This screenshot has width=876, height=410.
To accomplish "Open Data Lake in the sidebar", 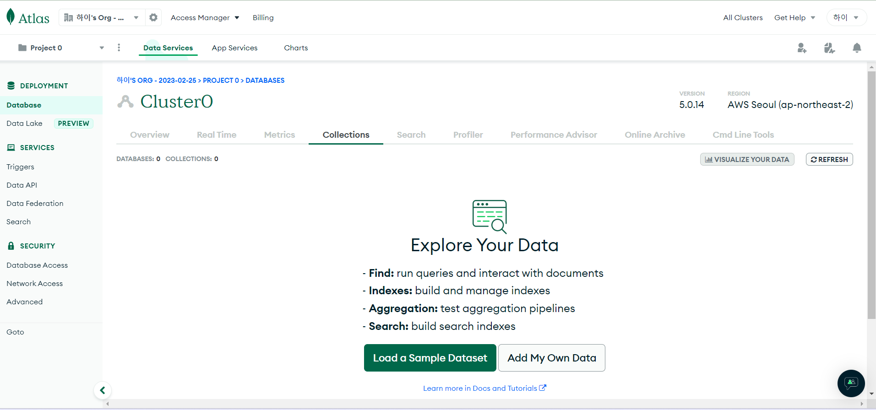I will [x=24, y=123].
